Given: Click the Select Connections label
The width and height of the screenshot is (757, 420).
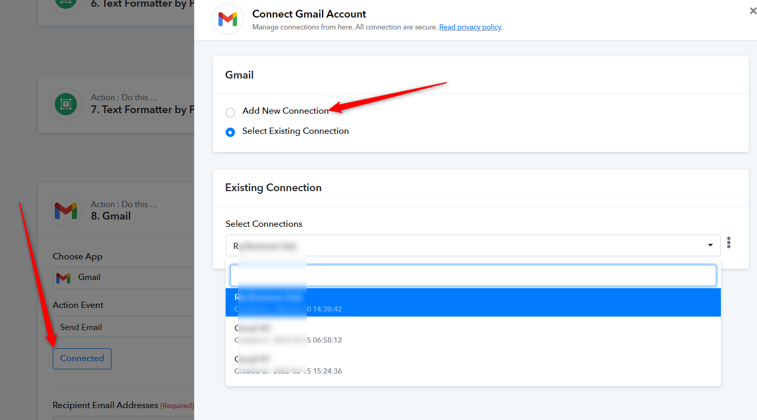Looking at the screenshot, I should [264, 224].
